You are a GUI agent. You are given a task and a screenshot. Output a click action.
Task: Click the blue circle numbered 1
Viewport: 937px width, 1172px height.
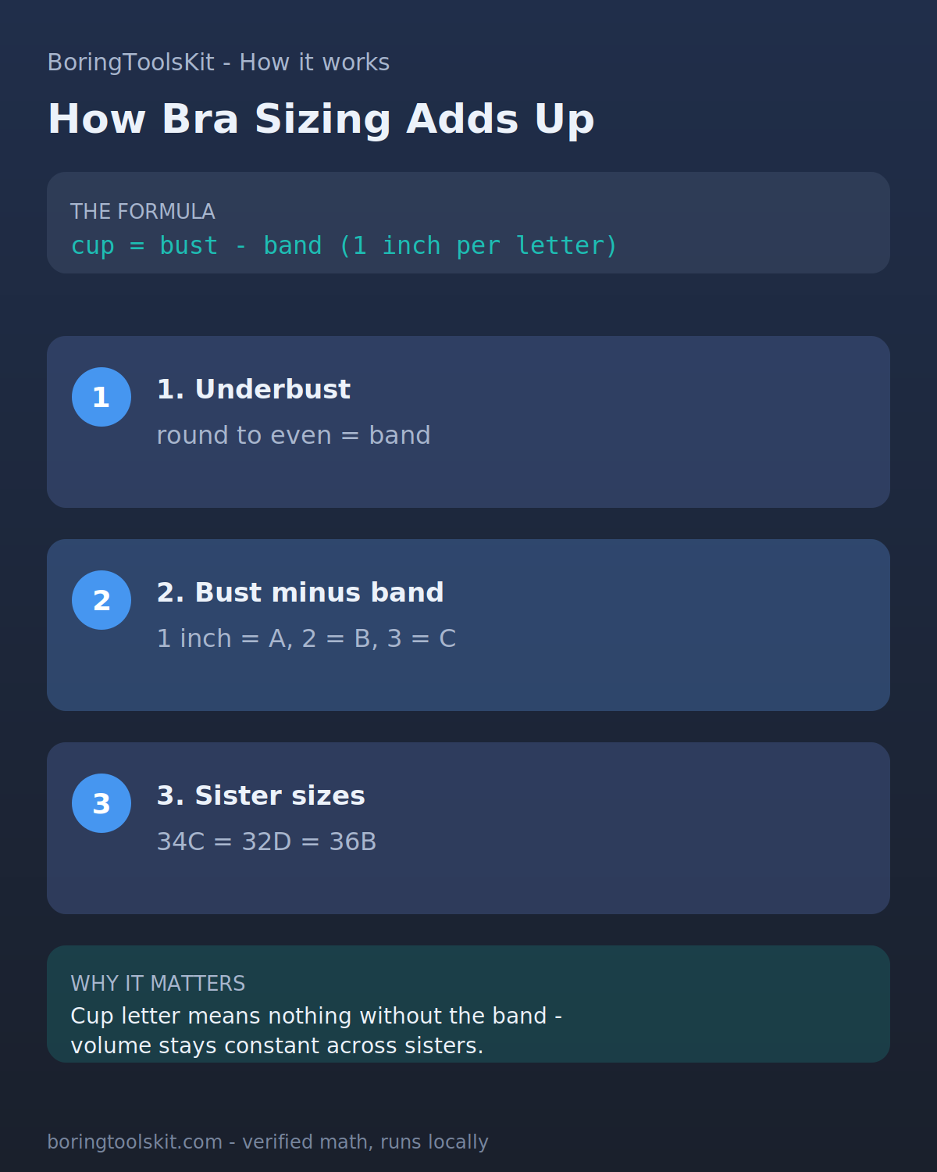point(102,397)
